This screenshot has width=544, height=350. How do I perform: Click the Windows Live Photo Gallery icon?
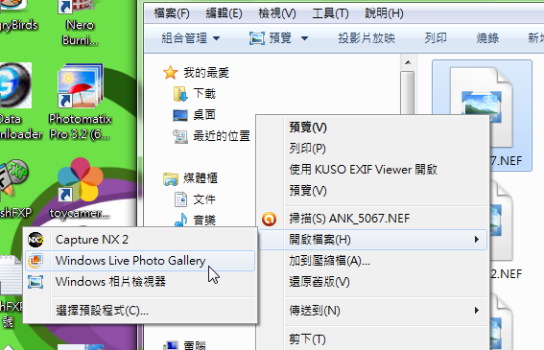point(35,261)
